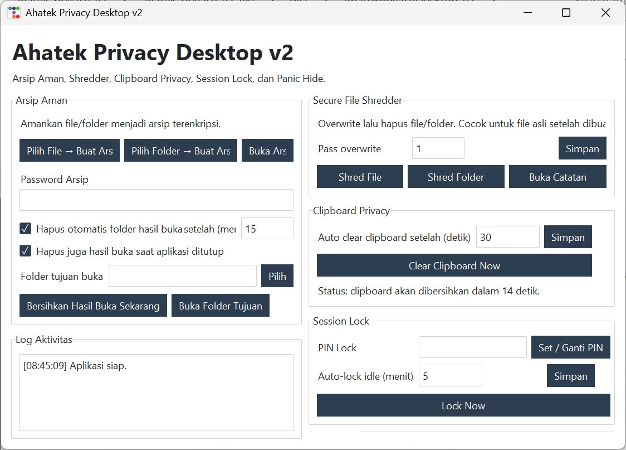Click Clear Clipboard Now
The width and height of the screenshot is (626, 450).
click(x=454, y=265)
